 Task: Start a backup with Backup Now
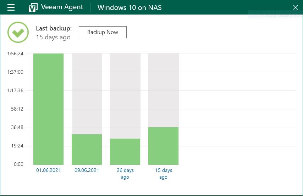click(103, 32)
